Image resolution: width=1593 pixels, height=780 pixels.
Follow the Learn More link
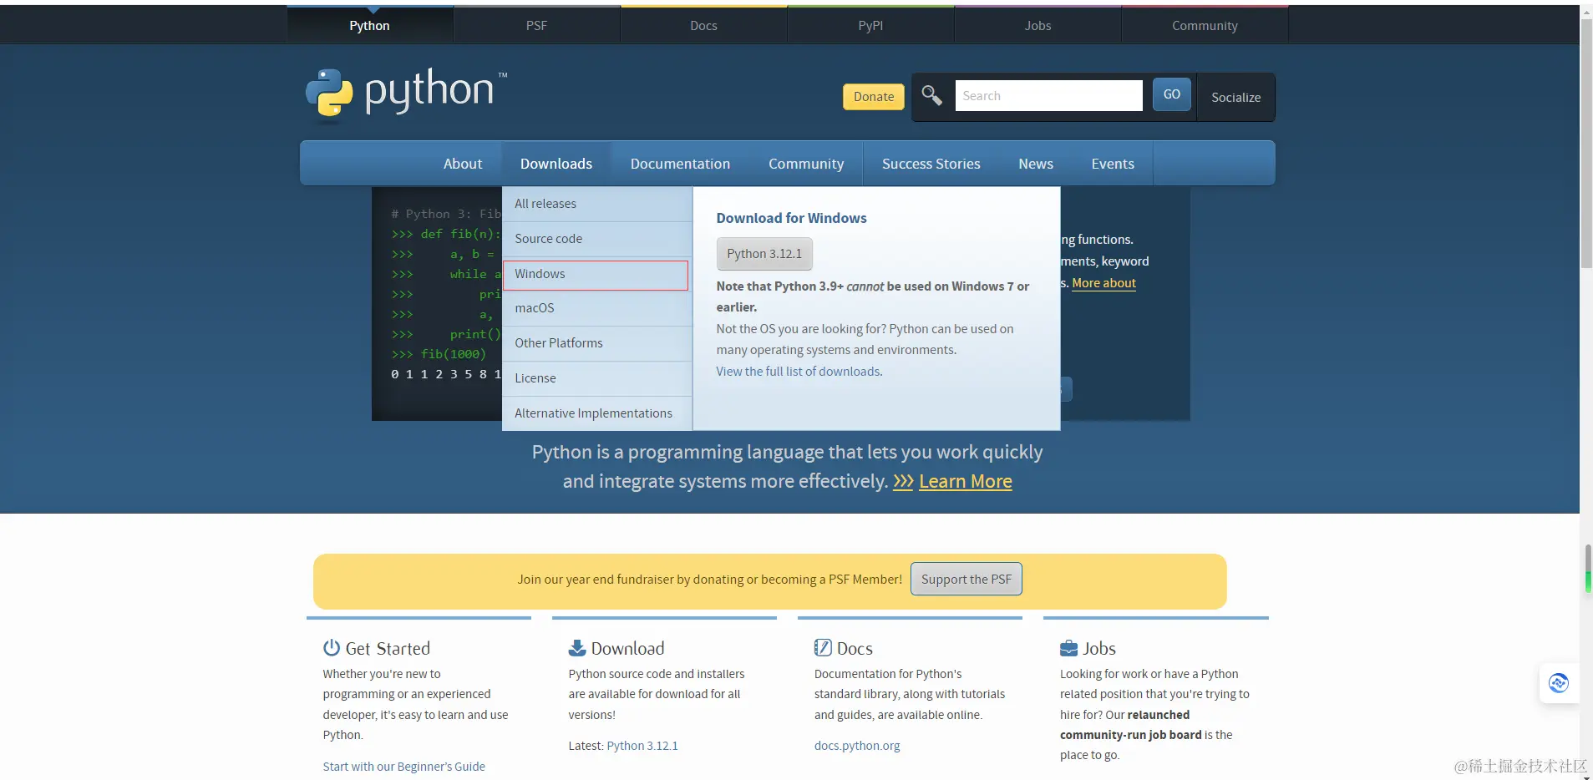pyautogui.click(x=966, y=481)
